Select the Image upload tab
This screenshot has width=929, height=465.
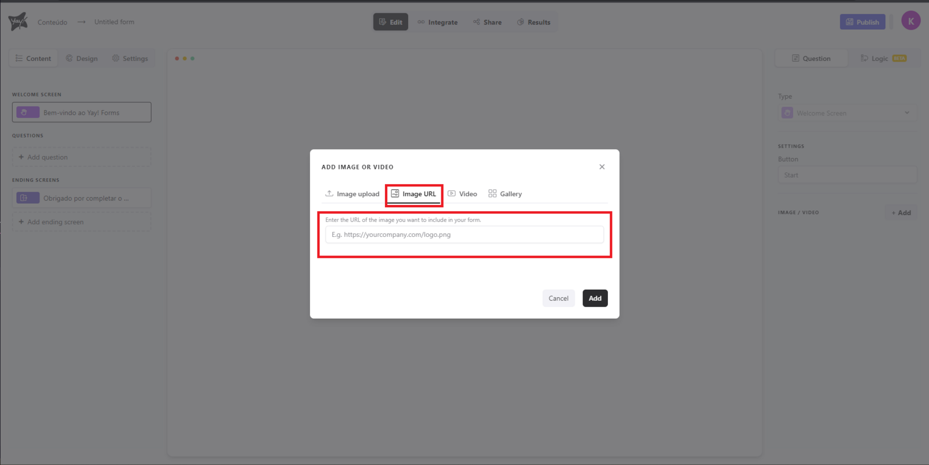(352, 194)
